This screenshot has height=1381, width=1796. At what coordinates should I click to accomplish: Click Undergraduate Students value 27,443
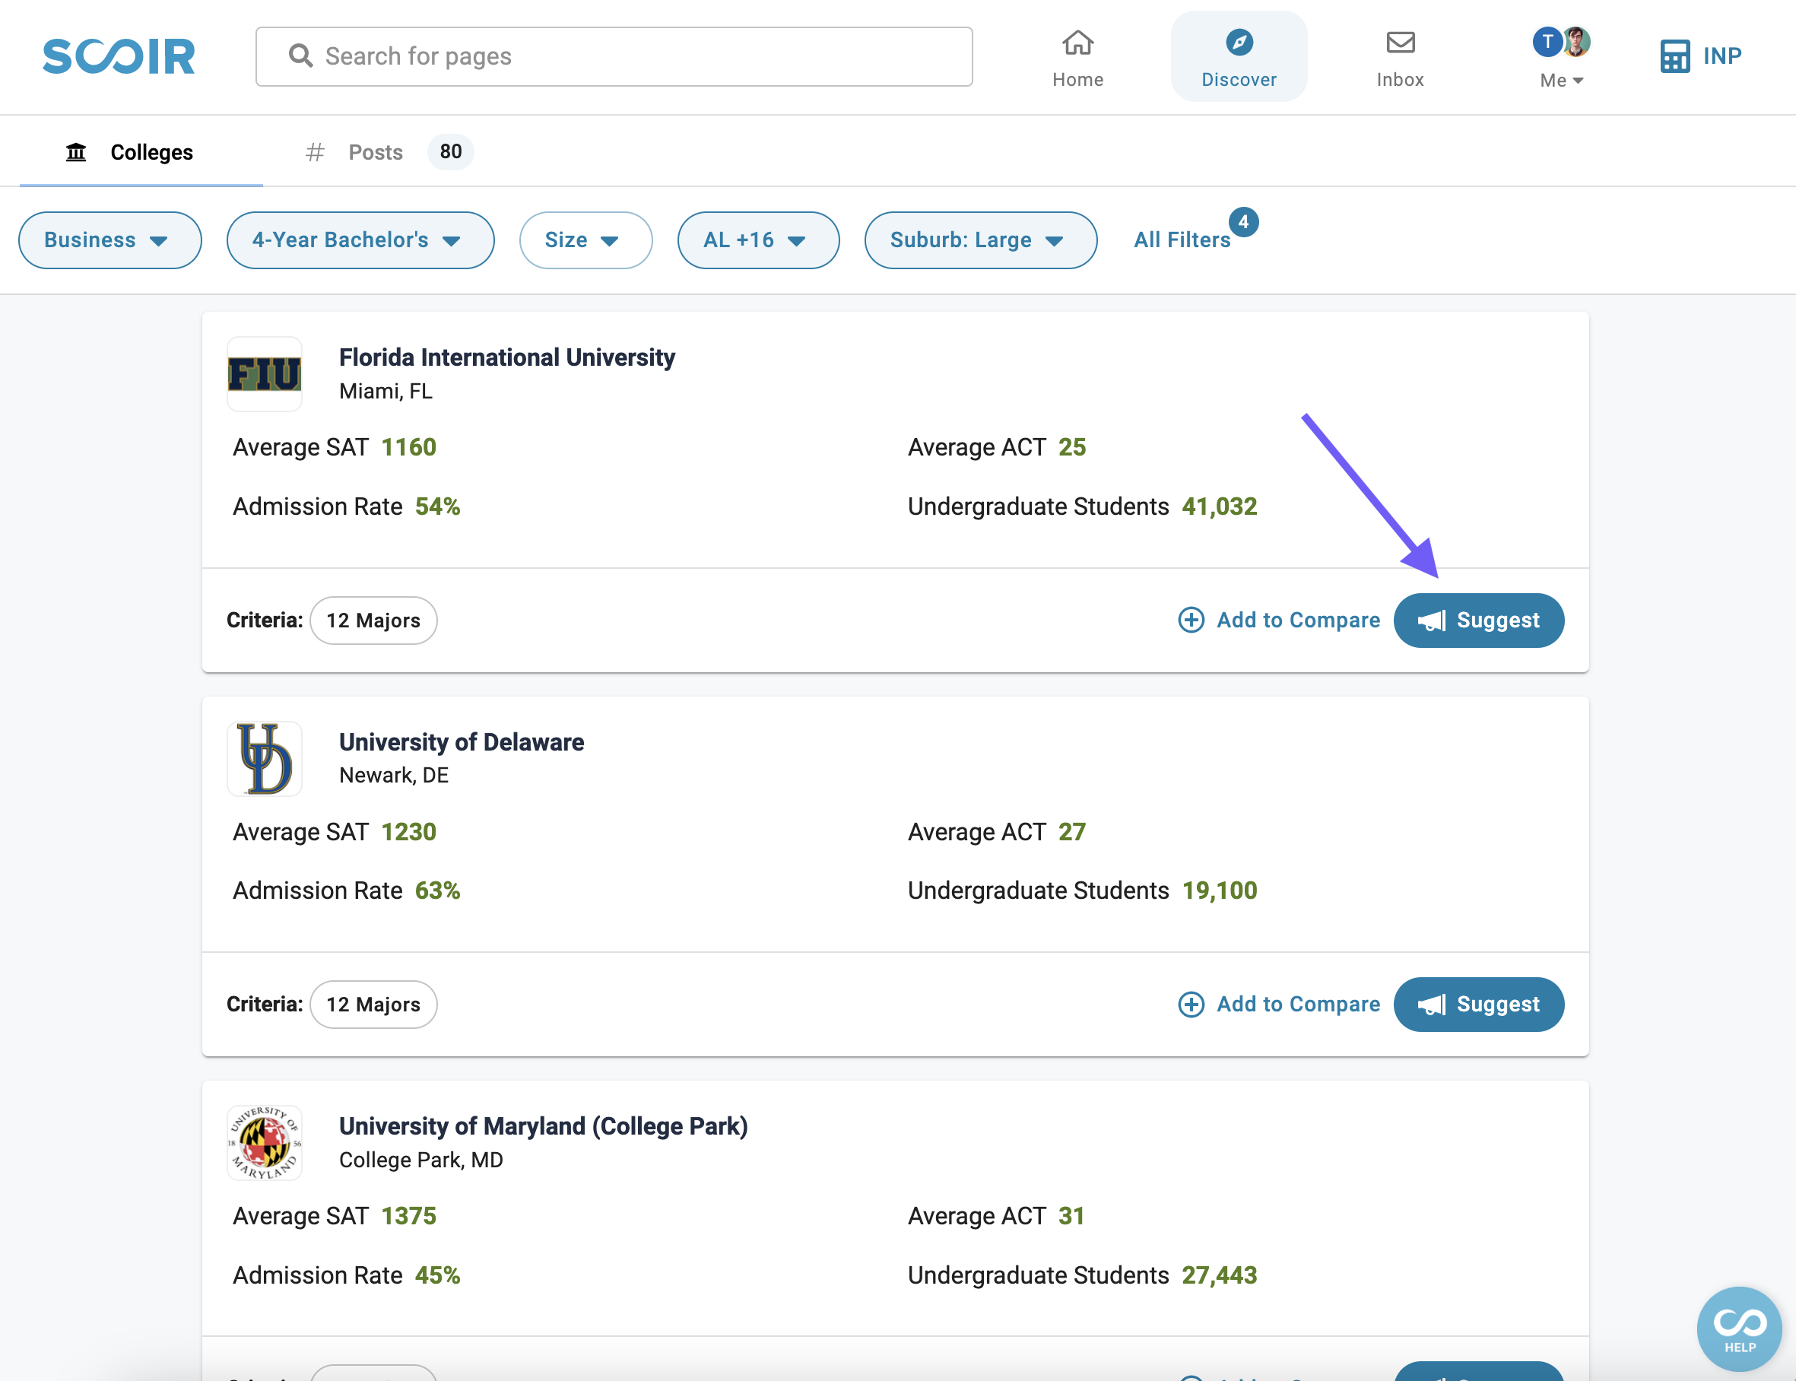coord(1219,1275)
